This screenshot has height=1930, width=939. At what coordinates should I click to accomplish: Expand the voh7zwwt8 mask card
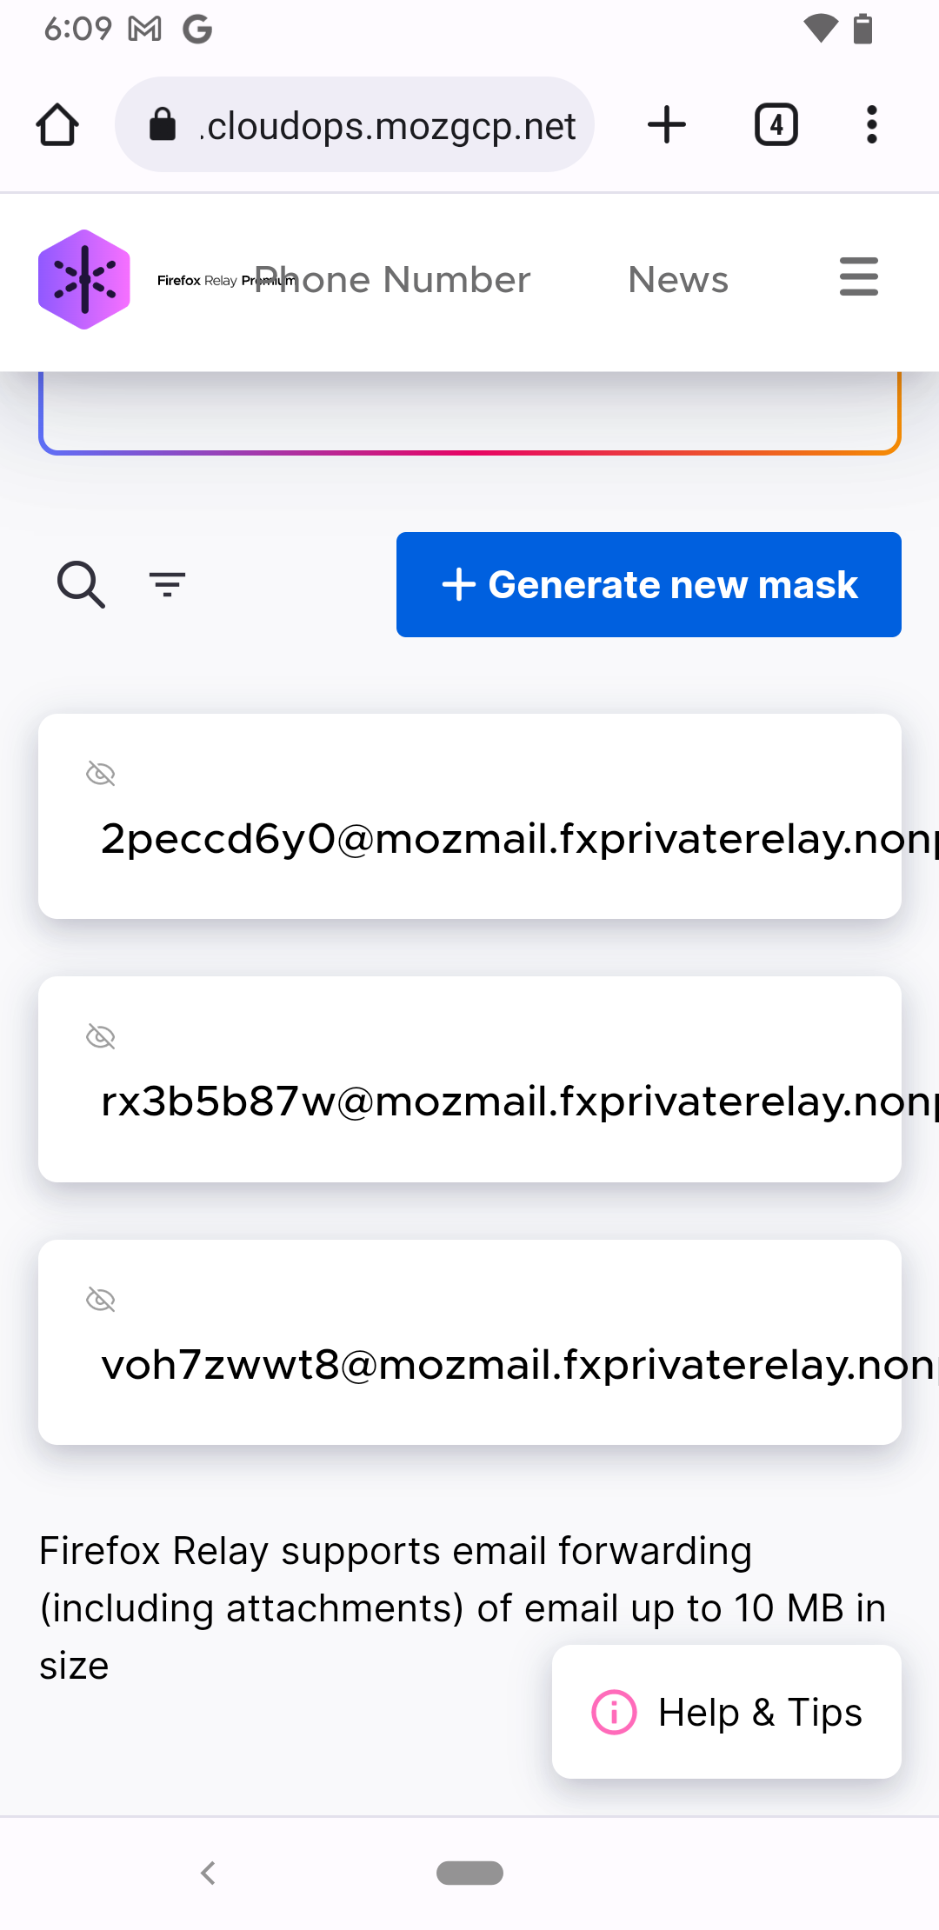point(469,1343)
